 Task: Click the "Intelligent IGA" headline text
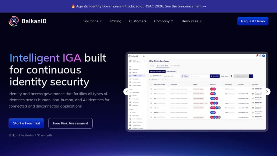45,58
